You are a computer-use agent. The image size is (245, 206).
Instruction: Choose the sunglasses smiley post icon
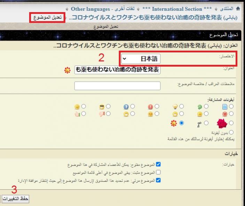point(102,107)
